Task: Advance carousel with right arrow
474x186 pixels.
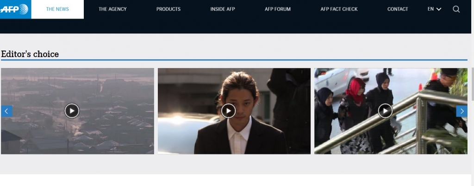Action: 461,111
